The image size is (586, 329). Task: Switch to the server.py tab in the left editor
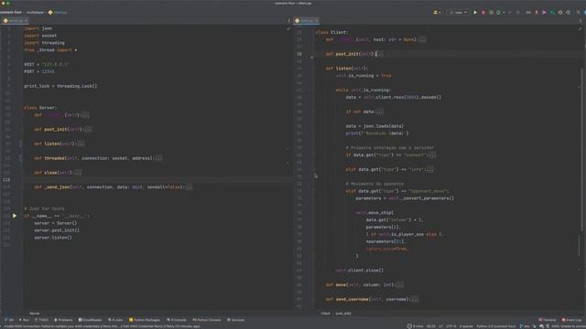click(16, 20)
